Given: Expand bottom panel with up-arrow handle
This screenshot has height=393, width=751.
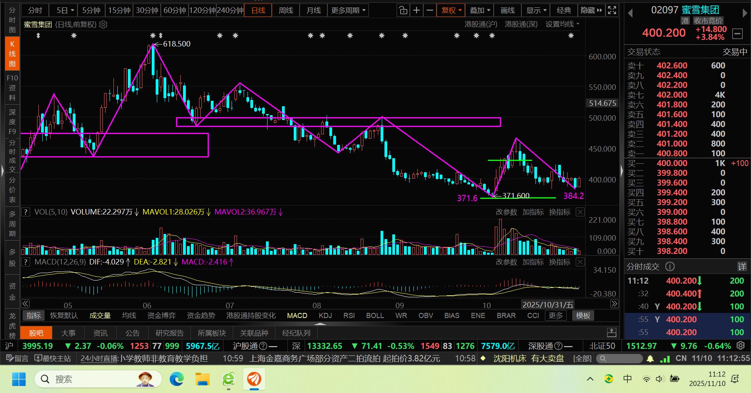Looking at the screenshot, I should [320, 324].
